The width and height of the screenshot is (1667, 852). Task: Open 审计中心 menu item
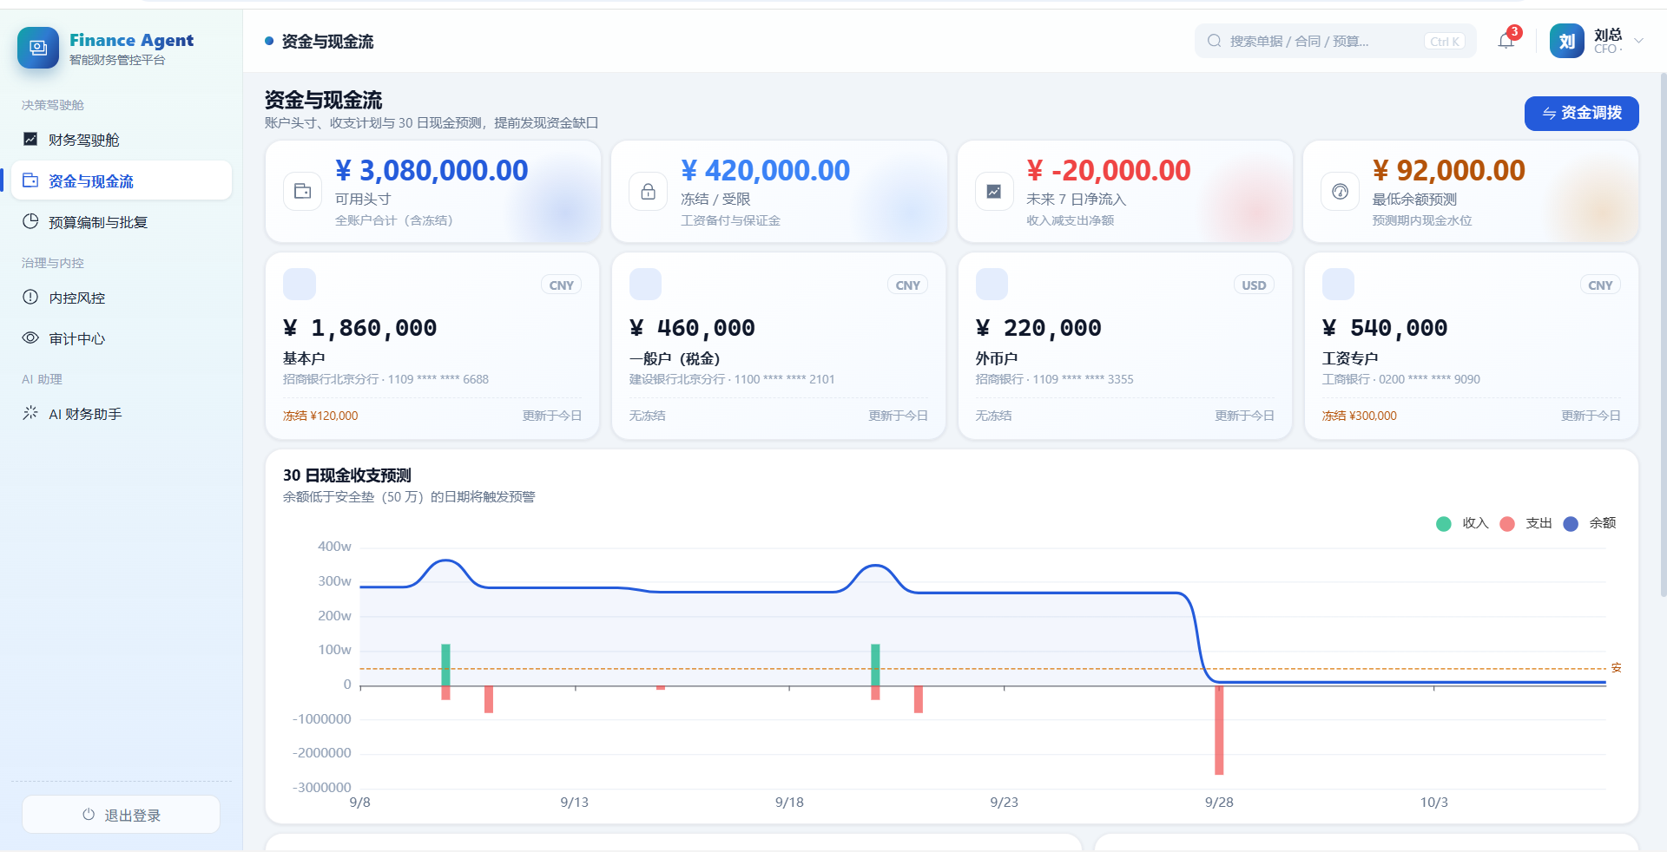pos(122,338)
